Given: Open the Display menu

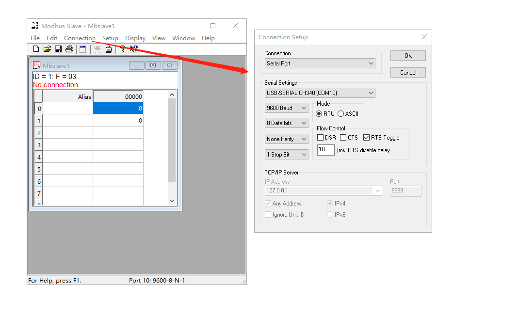Looking at the screenshot, I should point(135,38).
